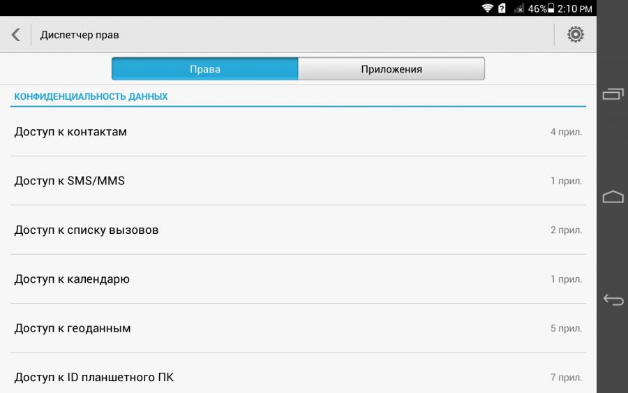
Task: Open Доступ к списку вызовов permission
Action: coord(298,230)
